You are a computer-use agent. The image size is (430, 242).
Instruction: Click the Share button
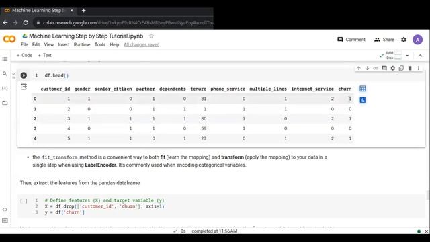(384, 40)
